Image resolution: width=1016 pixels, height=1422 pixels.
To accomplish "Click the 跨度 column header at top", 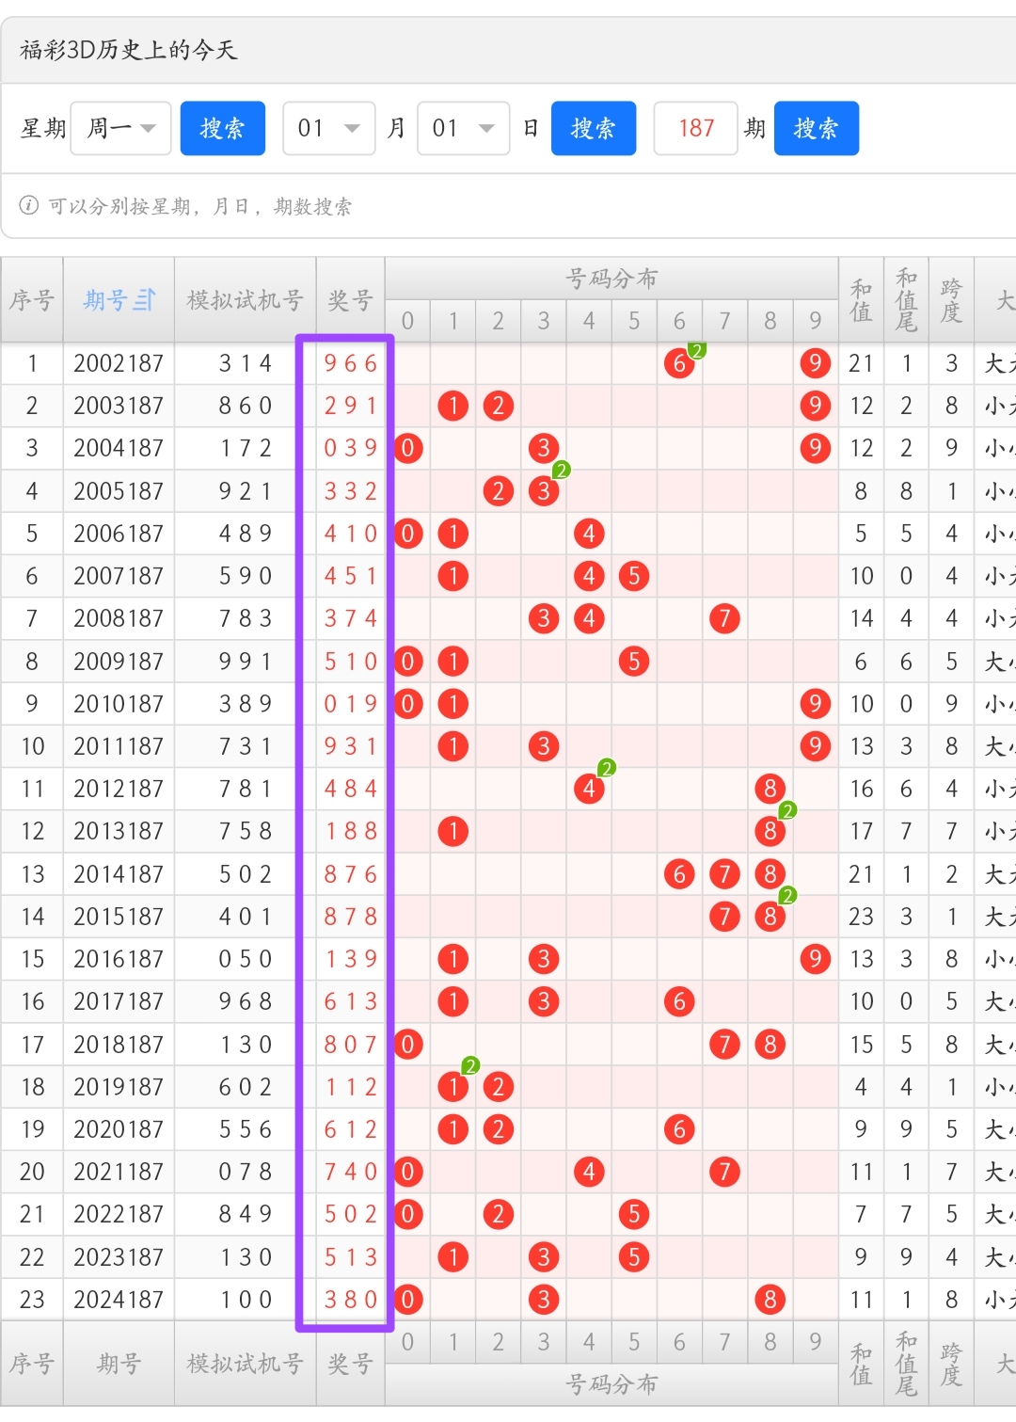I will tap(951, 300).
